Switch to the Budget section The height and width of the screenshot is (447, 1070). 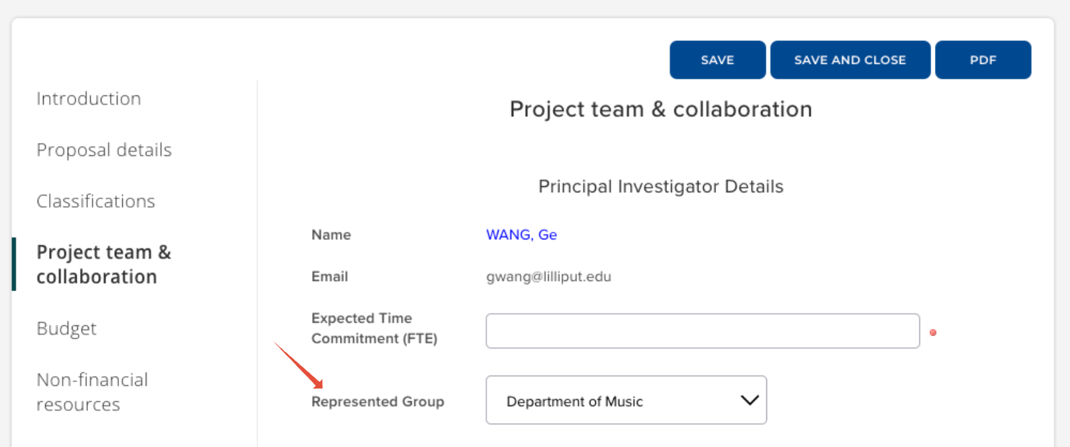(66, 328)
